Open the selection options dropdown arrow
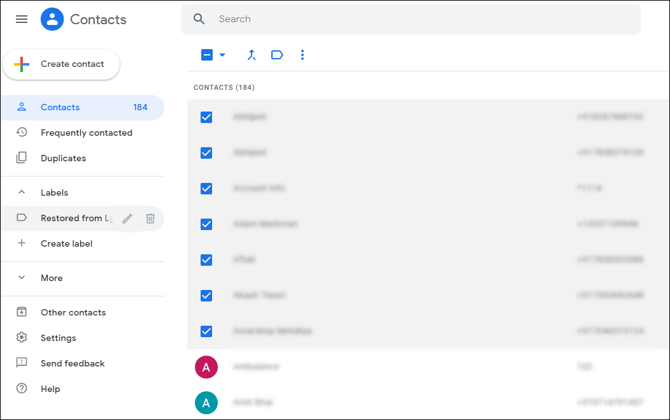The height and width of the screenshot is (420, 670). click(x=222, y=55)
